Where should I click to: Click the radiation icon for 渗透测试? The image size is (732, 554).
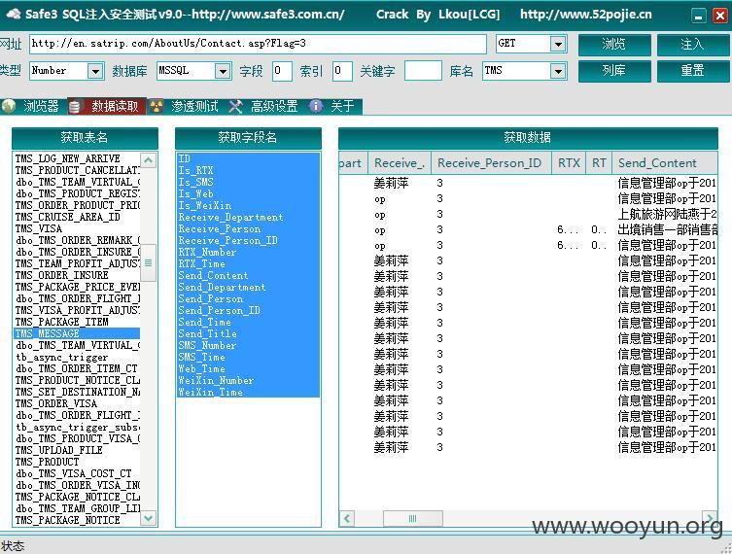(157, 106)
